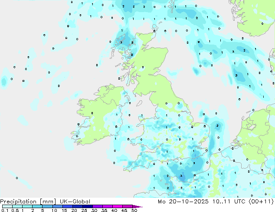The image size is (275, 212).
Task: Click the date text 'Mo 20-10-2025'
Action: click(x=183, y=202)
